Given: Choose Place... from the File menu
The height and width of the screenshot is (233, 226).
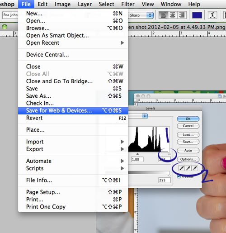Looking at the screenshot, I should coord(73,130).
